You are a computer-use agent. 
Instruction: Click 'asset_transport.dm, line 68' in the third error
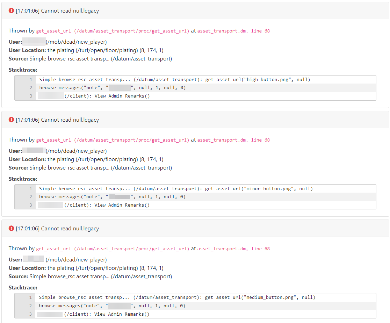(233, 249)
